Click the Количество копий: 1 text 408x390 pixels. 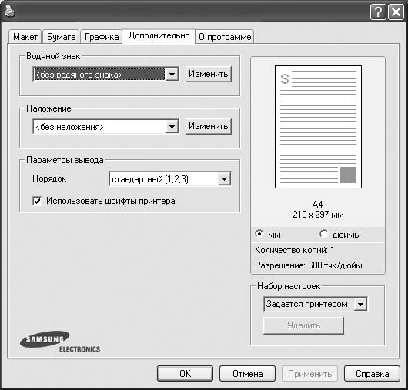(294, 250)
